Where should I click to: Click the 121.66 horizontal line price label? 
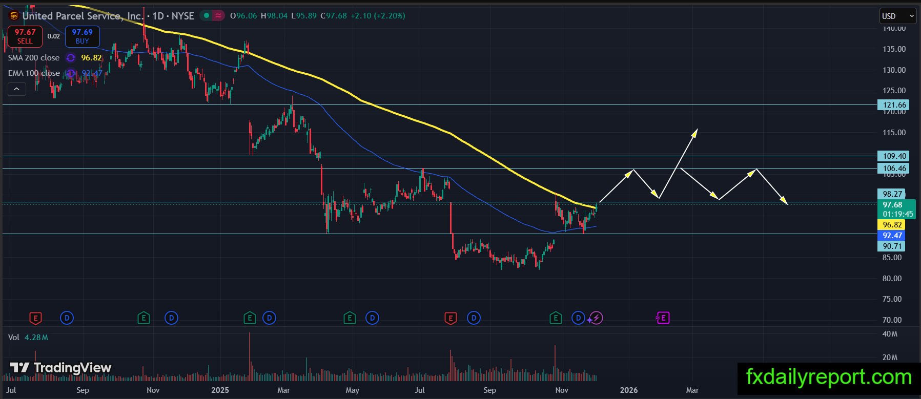pos(893,105)
